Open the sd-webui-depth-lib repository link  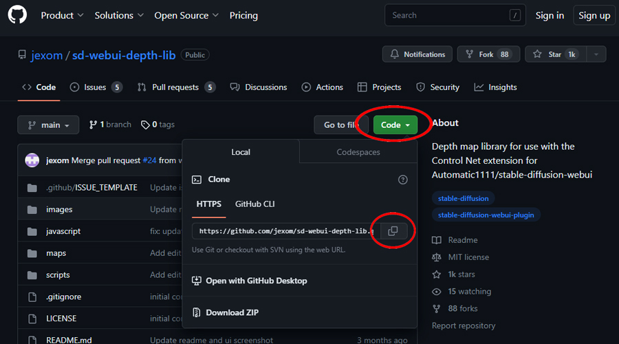[x=124, y=55]
